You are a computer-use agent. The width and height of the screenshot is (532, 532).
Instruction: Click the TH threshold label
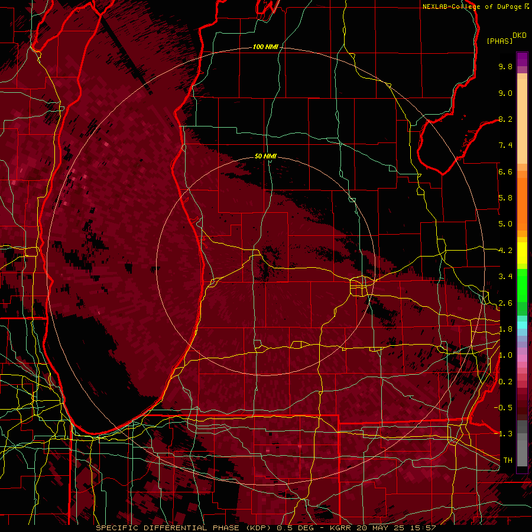508,460
